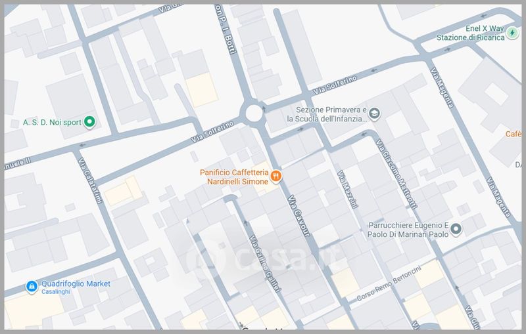Select the Quadrifoglio Market shopping icon
526x334 pixels.
(30, 286)
